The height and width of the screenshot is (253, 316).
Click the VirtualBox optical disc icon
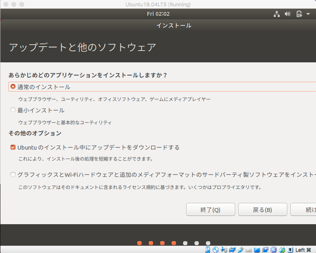216,250
